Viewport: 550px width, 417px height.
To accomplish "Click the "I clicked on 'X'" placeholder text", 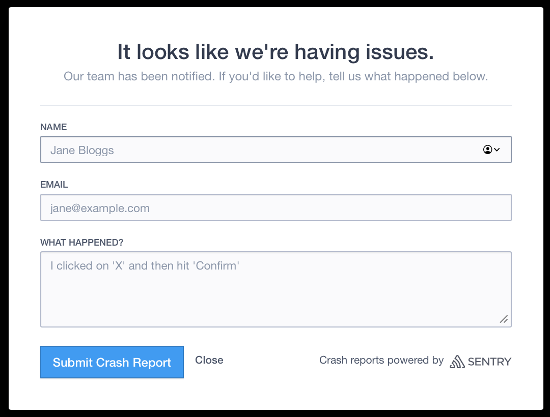I will (145, 266).
